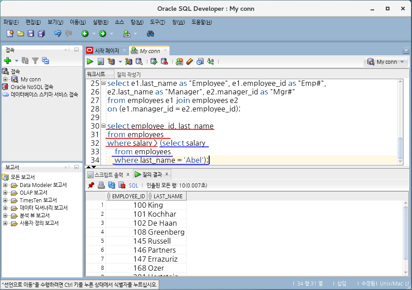This screenshot has height=290, width=412.
Task: Click the Open folder icon
Action: (20, 34)
